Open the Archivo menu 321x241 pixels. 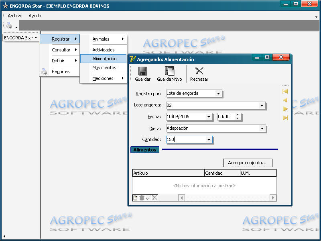[x=15, y=16]
